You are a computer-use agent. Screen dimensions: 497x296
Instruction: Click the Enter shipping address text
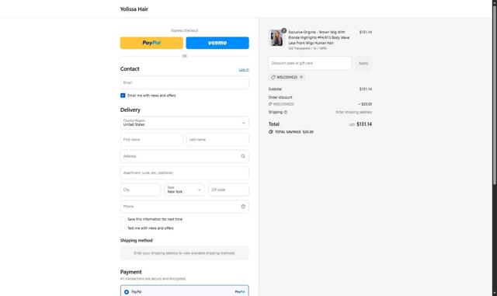(354, 113)
